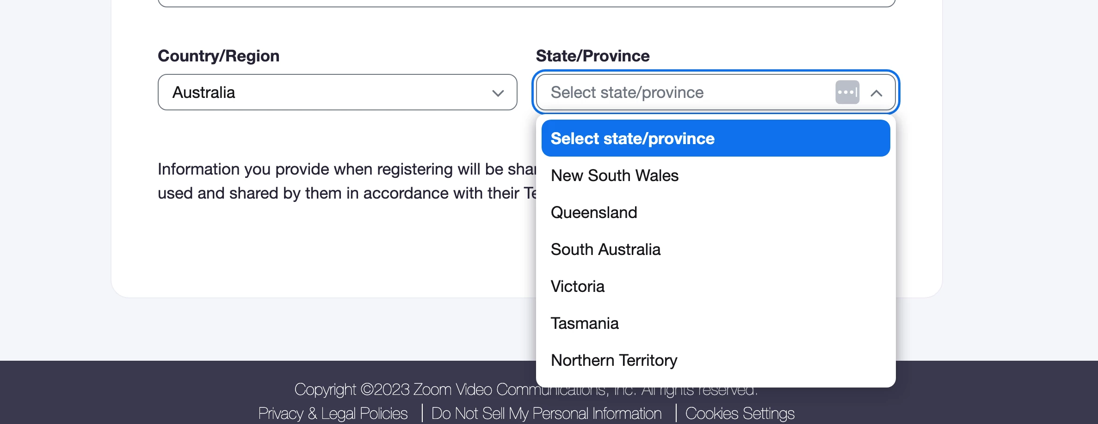Click the registration information disclaimer text
1098x424 pixels.
pyautogui.click(x=347, y=181)
